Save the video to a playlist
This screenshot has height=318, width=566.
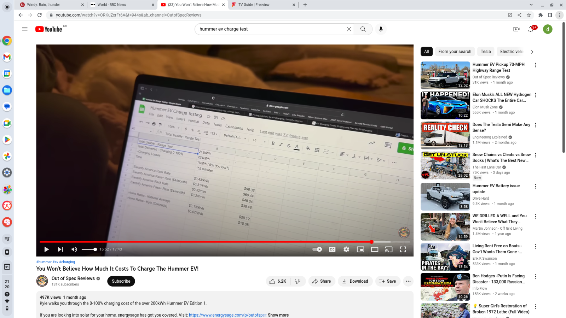(x=387, y=281)
